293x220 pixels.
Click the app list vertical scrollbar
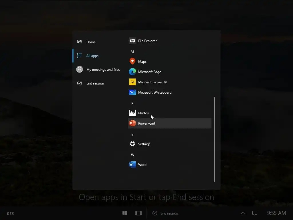(x=214, y=139)
